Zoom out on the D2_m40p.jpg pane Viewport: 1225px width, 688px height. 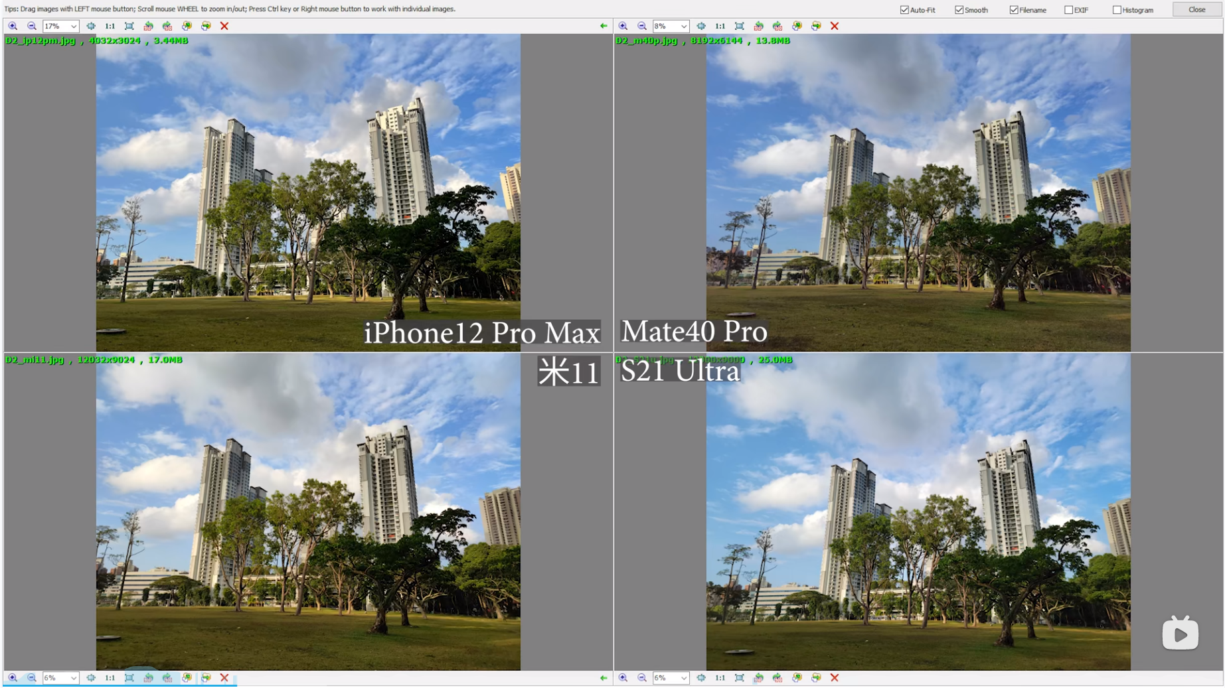(642, 26)
